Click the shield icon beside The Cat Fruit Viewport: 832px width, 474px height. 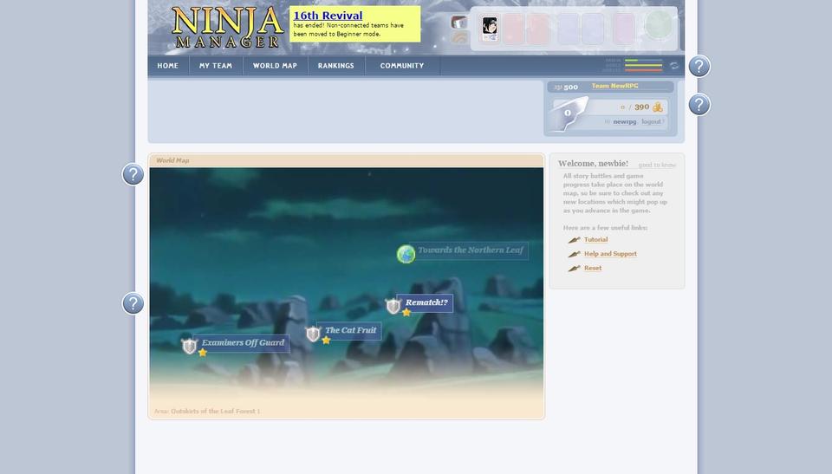[x=313, y=334]
